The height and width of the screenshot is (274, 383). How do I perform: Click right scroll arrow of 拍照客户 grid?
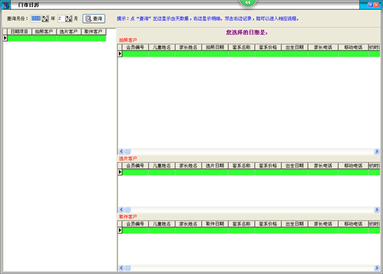pos(377,152)
